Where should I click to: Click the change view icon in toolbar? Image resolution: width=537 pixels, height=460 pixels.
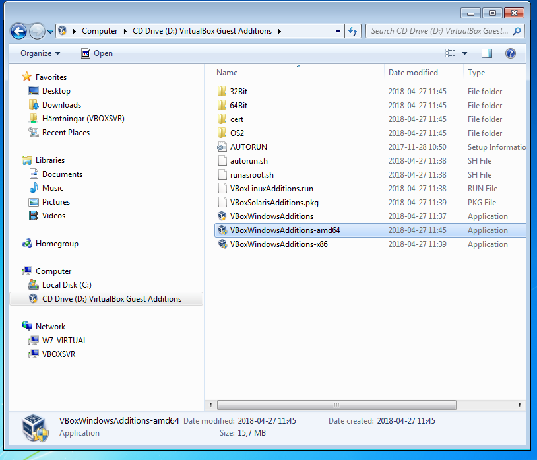pos(451,53)
